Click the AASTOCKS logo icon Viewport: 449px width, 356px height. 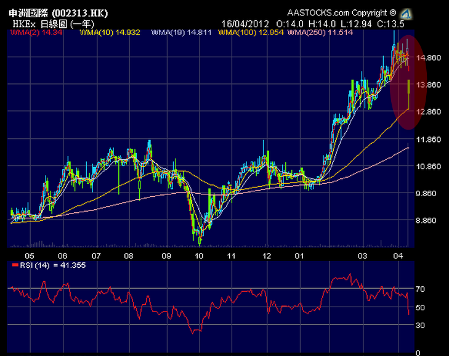[406, 14]
